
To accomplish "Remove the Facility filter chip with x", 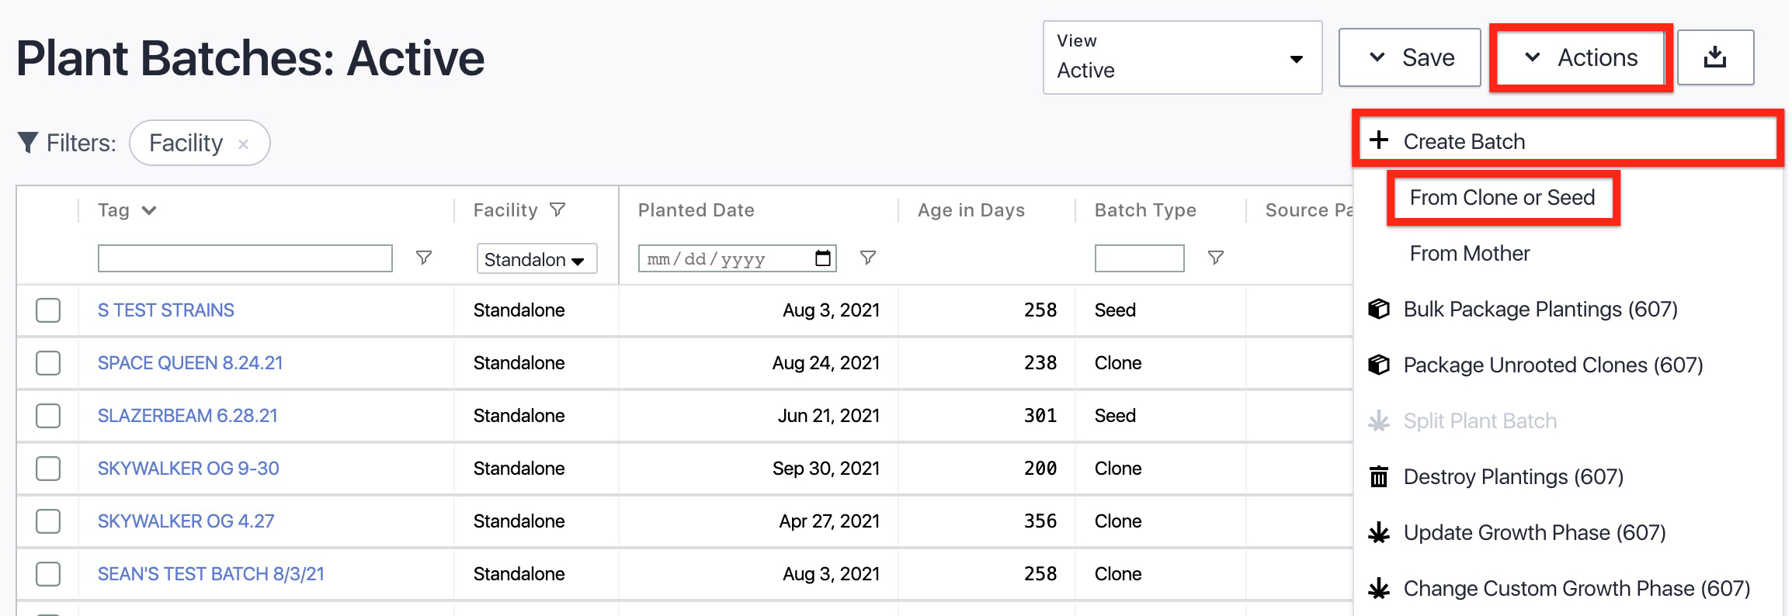I will (243, 144).
